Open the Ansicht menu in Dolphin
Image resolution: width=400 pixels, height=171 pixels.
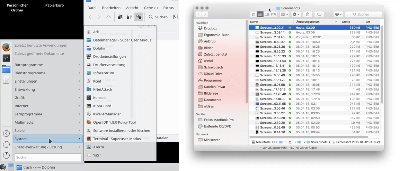132,8
